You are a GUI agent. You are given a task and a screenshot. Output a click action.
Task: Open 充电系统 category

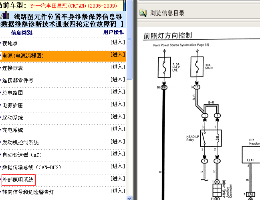click(x=12, y=130)
